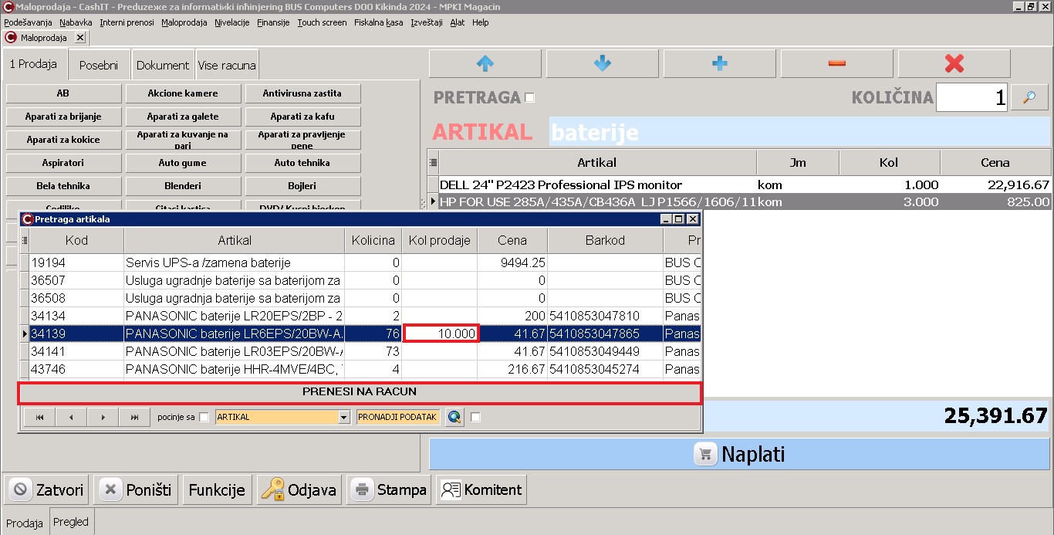Open grid menu icon in receipt table header
The width and height of the screenshot is (1054, 535).
[433, 162]
